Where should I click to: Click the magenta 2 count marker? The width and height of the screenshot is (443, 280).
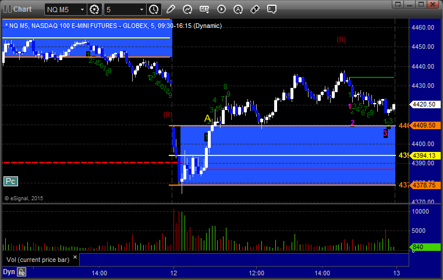(x=352, y=123)
